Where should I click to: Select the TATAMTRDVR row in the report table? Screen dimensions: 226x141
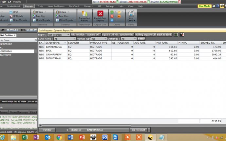[x=132, y=58]
